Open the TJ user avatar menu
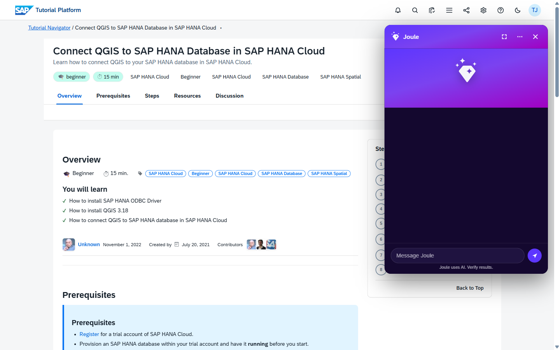Screen dimensions: 560x350 (535, 10)
